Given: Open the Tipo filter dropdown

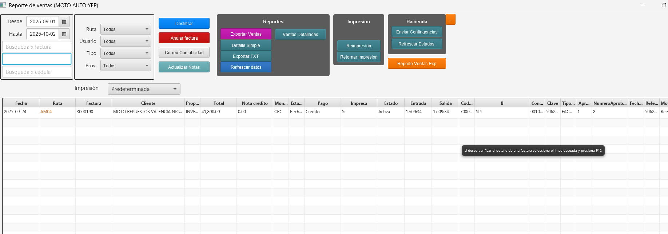Looking at the screenshot, I should point(126,53).
